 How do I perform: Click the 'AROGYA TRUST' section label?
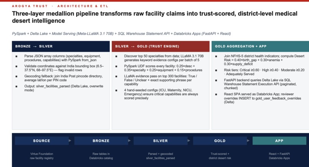point(30,6)
